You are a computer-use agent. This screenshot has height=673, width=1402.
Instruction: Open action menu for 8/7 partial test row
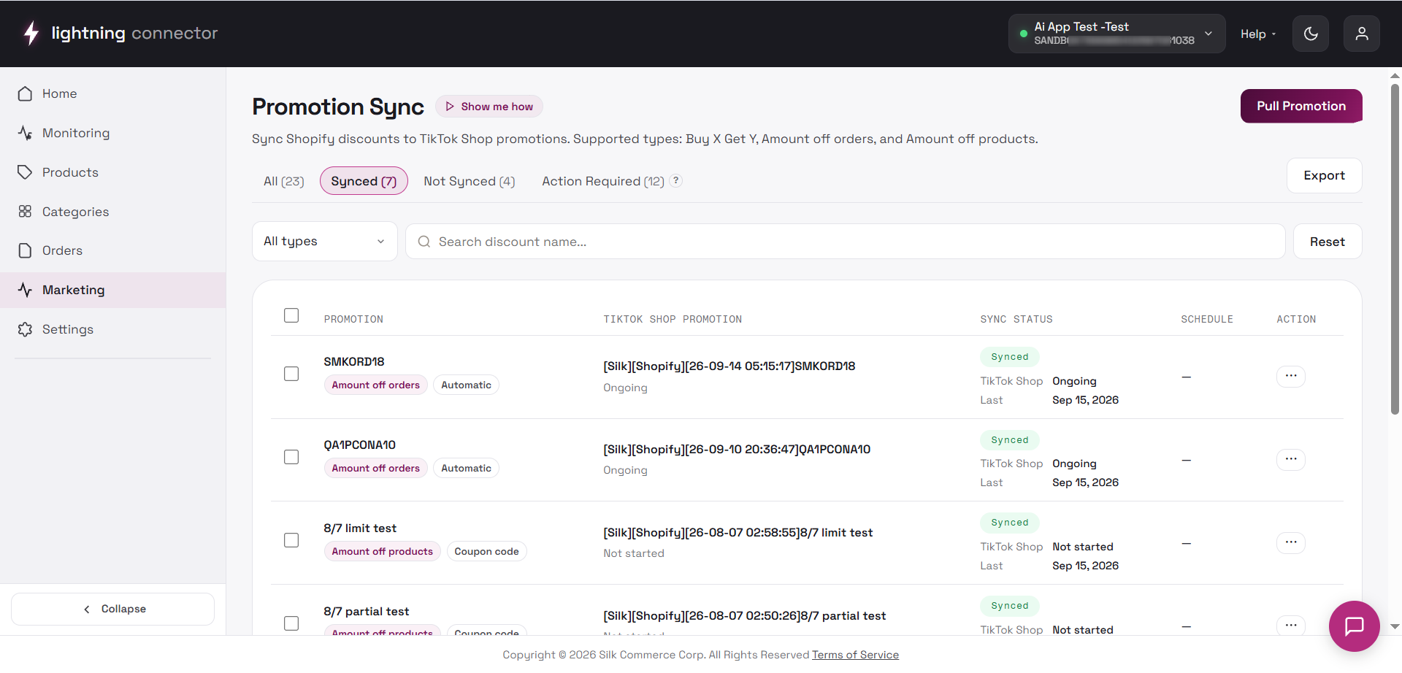pos(1291,625)
